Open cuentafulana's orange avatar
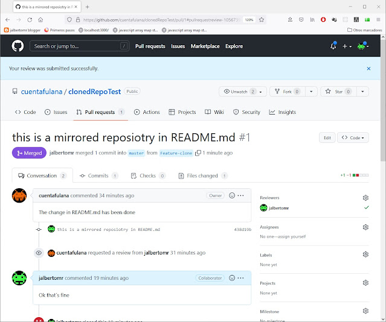 [x=19, y=195]
